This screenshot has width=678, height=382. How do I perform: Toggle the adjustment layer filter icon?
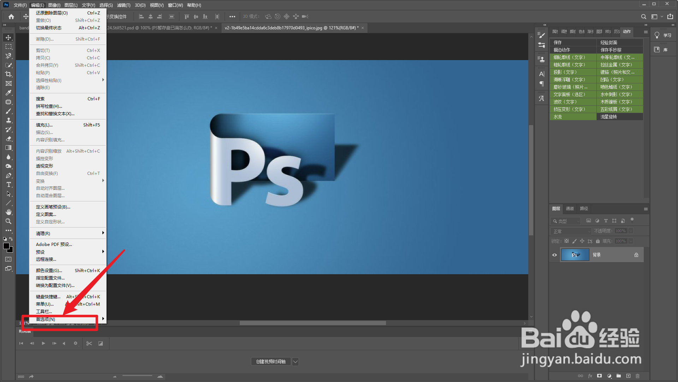click(x=597, y=221)
